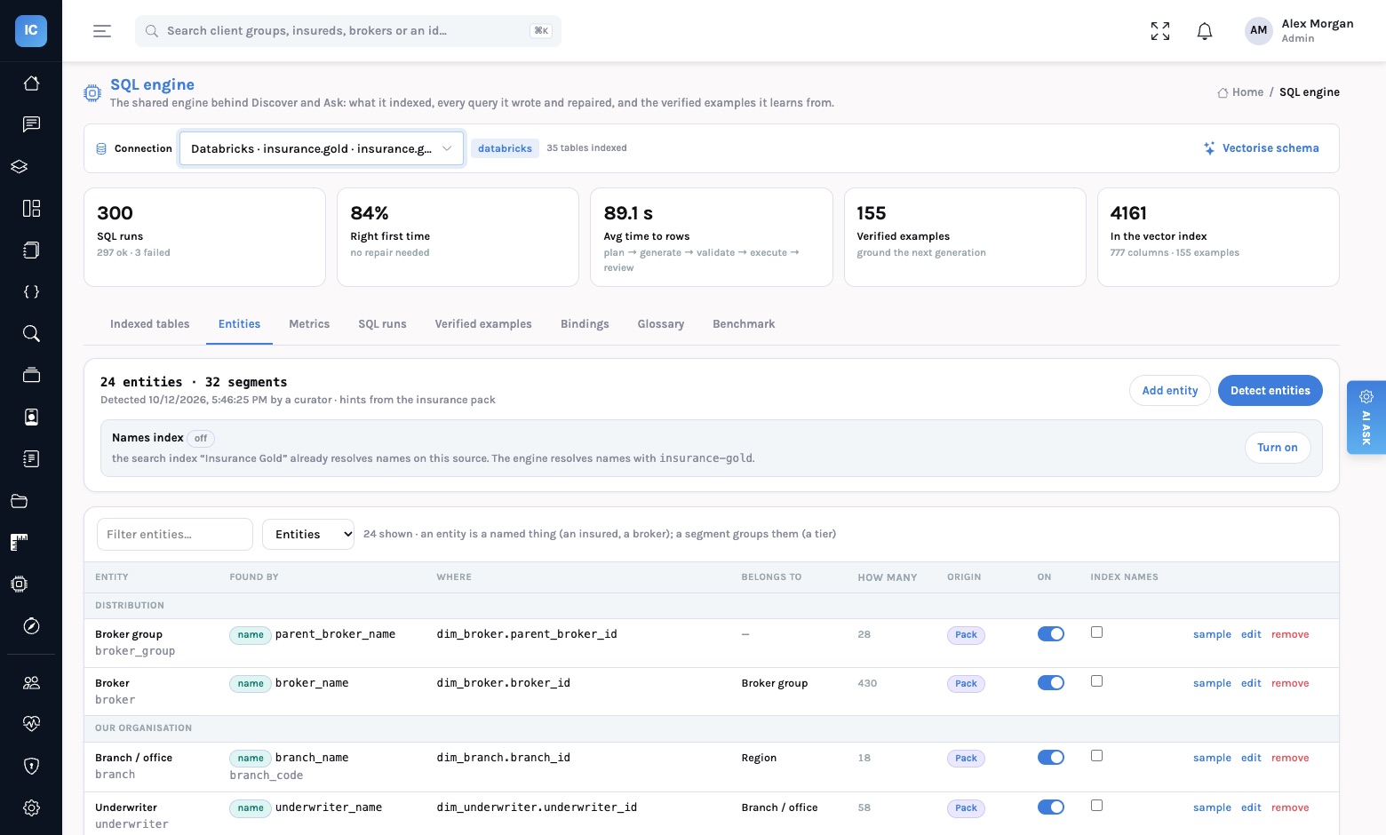Open the AI Ask side panel tab
Viewport: 1386px width, 835px height.
(x=1366, y=417)
